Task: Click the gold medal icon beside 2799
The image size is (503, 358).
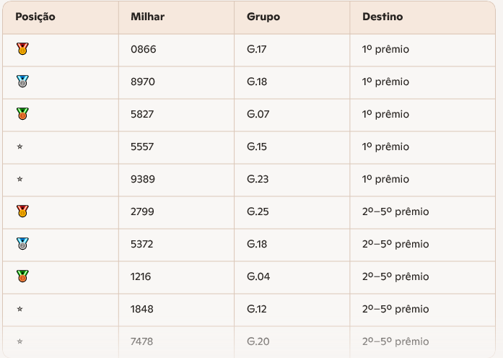Action: pos(22,211)
